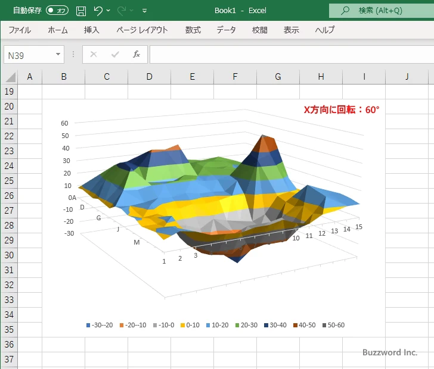Select row 36 header

click(9, 344)
